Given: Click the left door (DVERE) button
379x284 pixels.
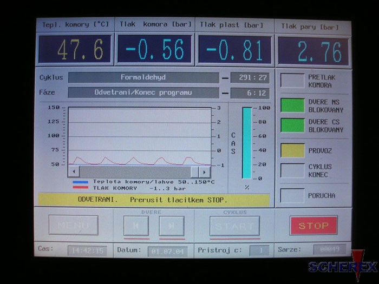Looking at the screenshot, I should tap(136, 226).
